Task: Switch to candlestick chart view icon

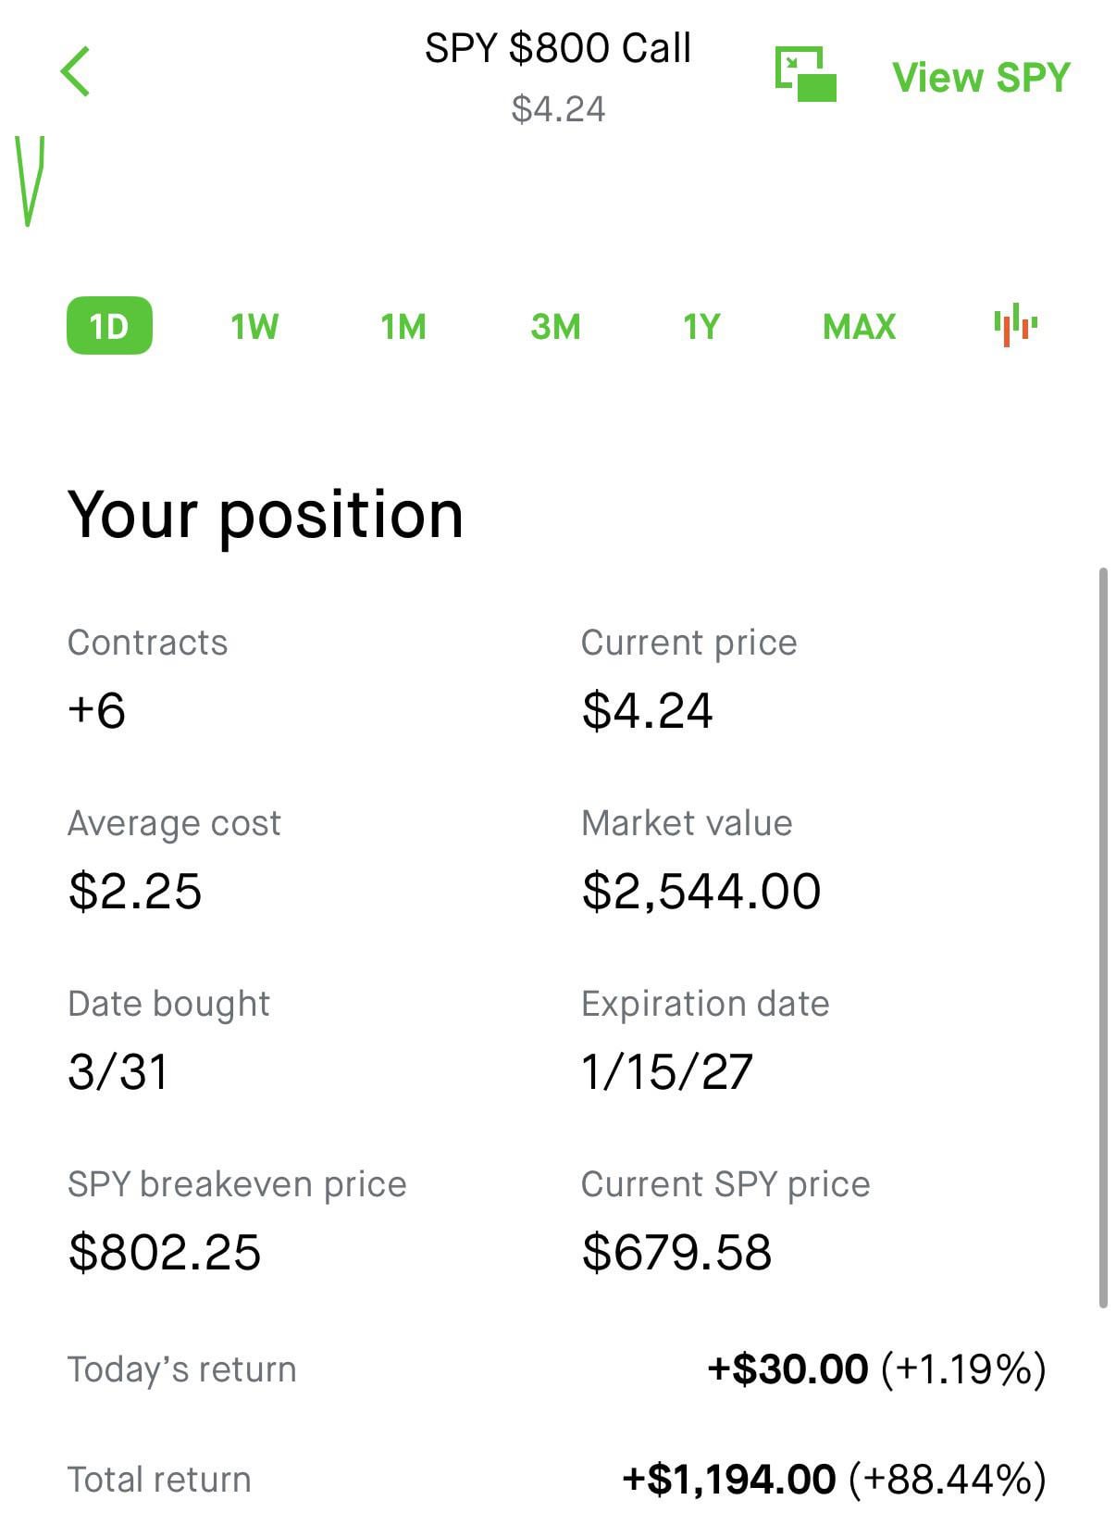Action: click(x=1015, y=325)
